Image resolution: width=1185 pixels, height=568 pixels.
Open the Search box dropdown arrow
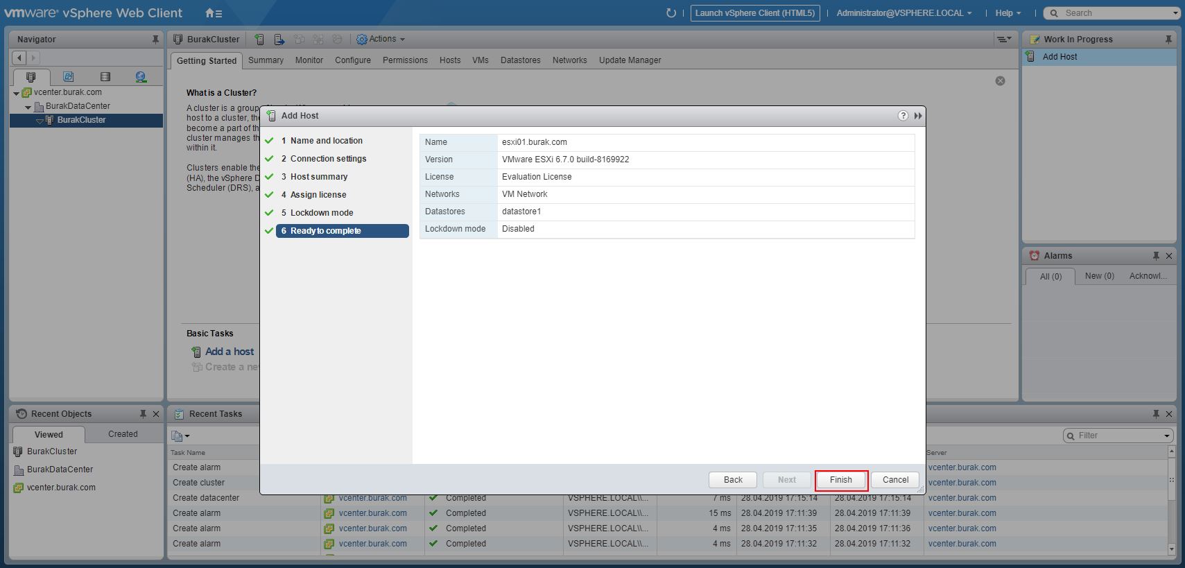pyautogui.click(x=1175, y=13)
